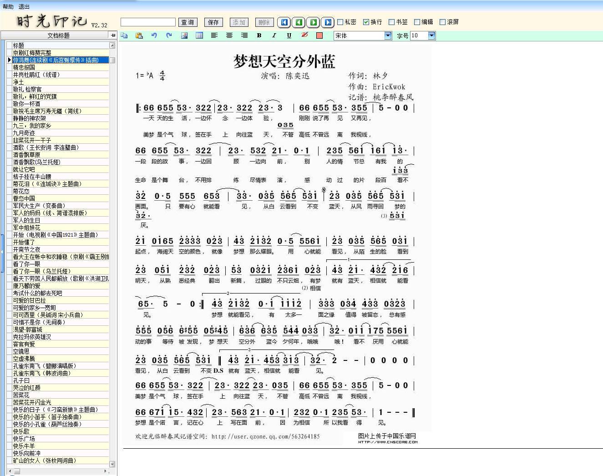Click the copy icon in formatting toolbar

[124, 35]
